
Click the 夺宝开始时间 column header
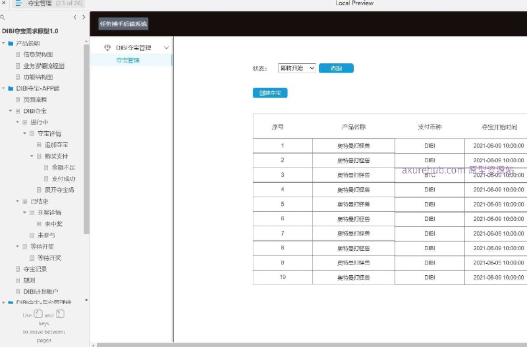(499, 127)
